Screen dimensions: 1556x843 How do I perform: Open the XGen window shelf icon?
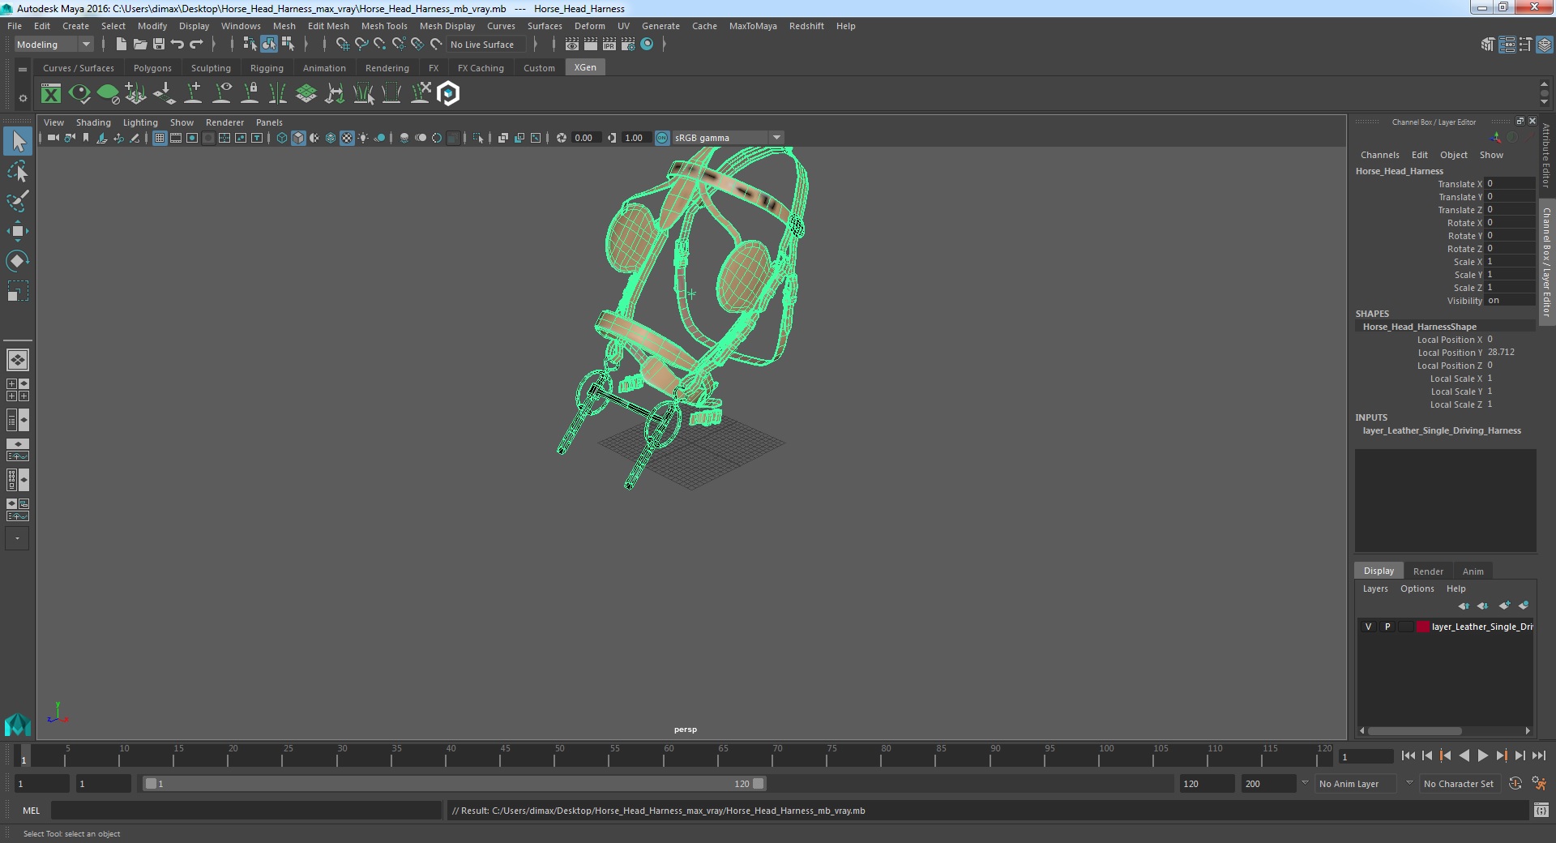pyautogui.click(x=51, y=94)
